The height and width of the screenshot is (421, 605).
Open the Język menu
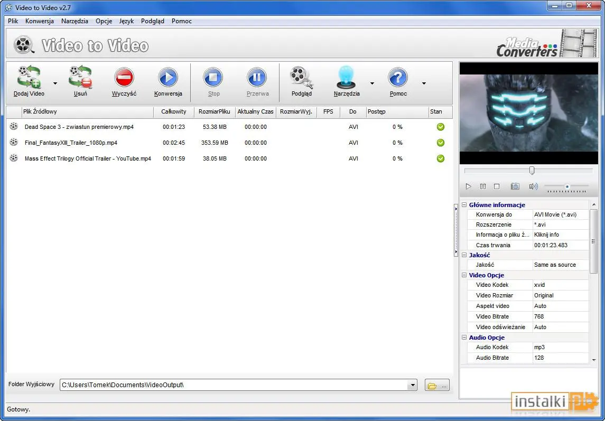click(x=127, y=21)
